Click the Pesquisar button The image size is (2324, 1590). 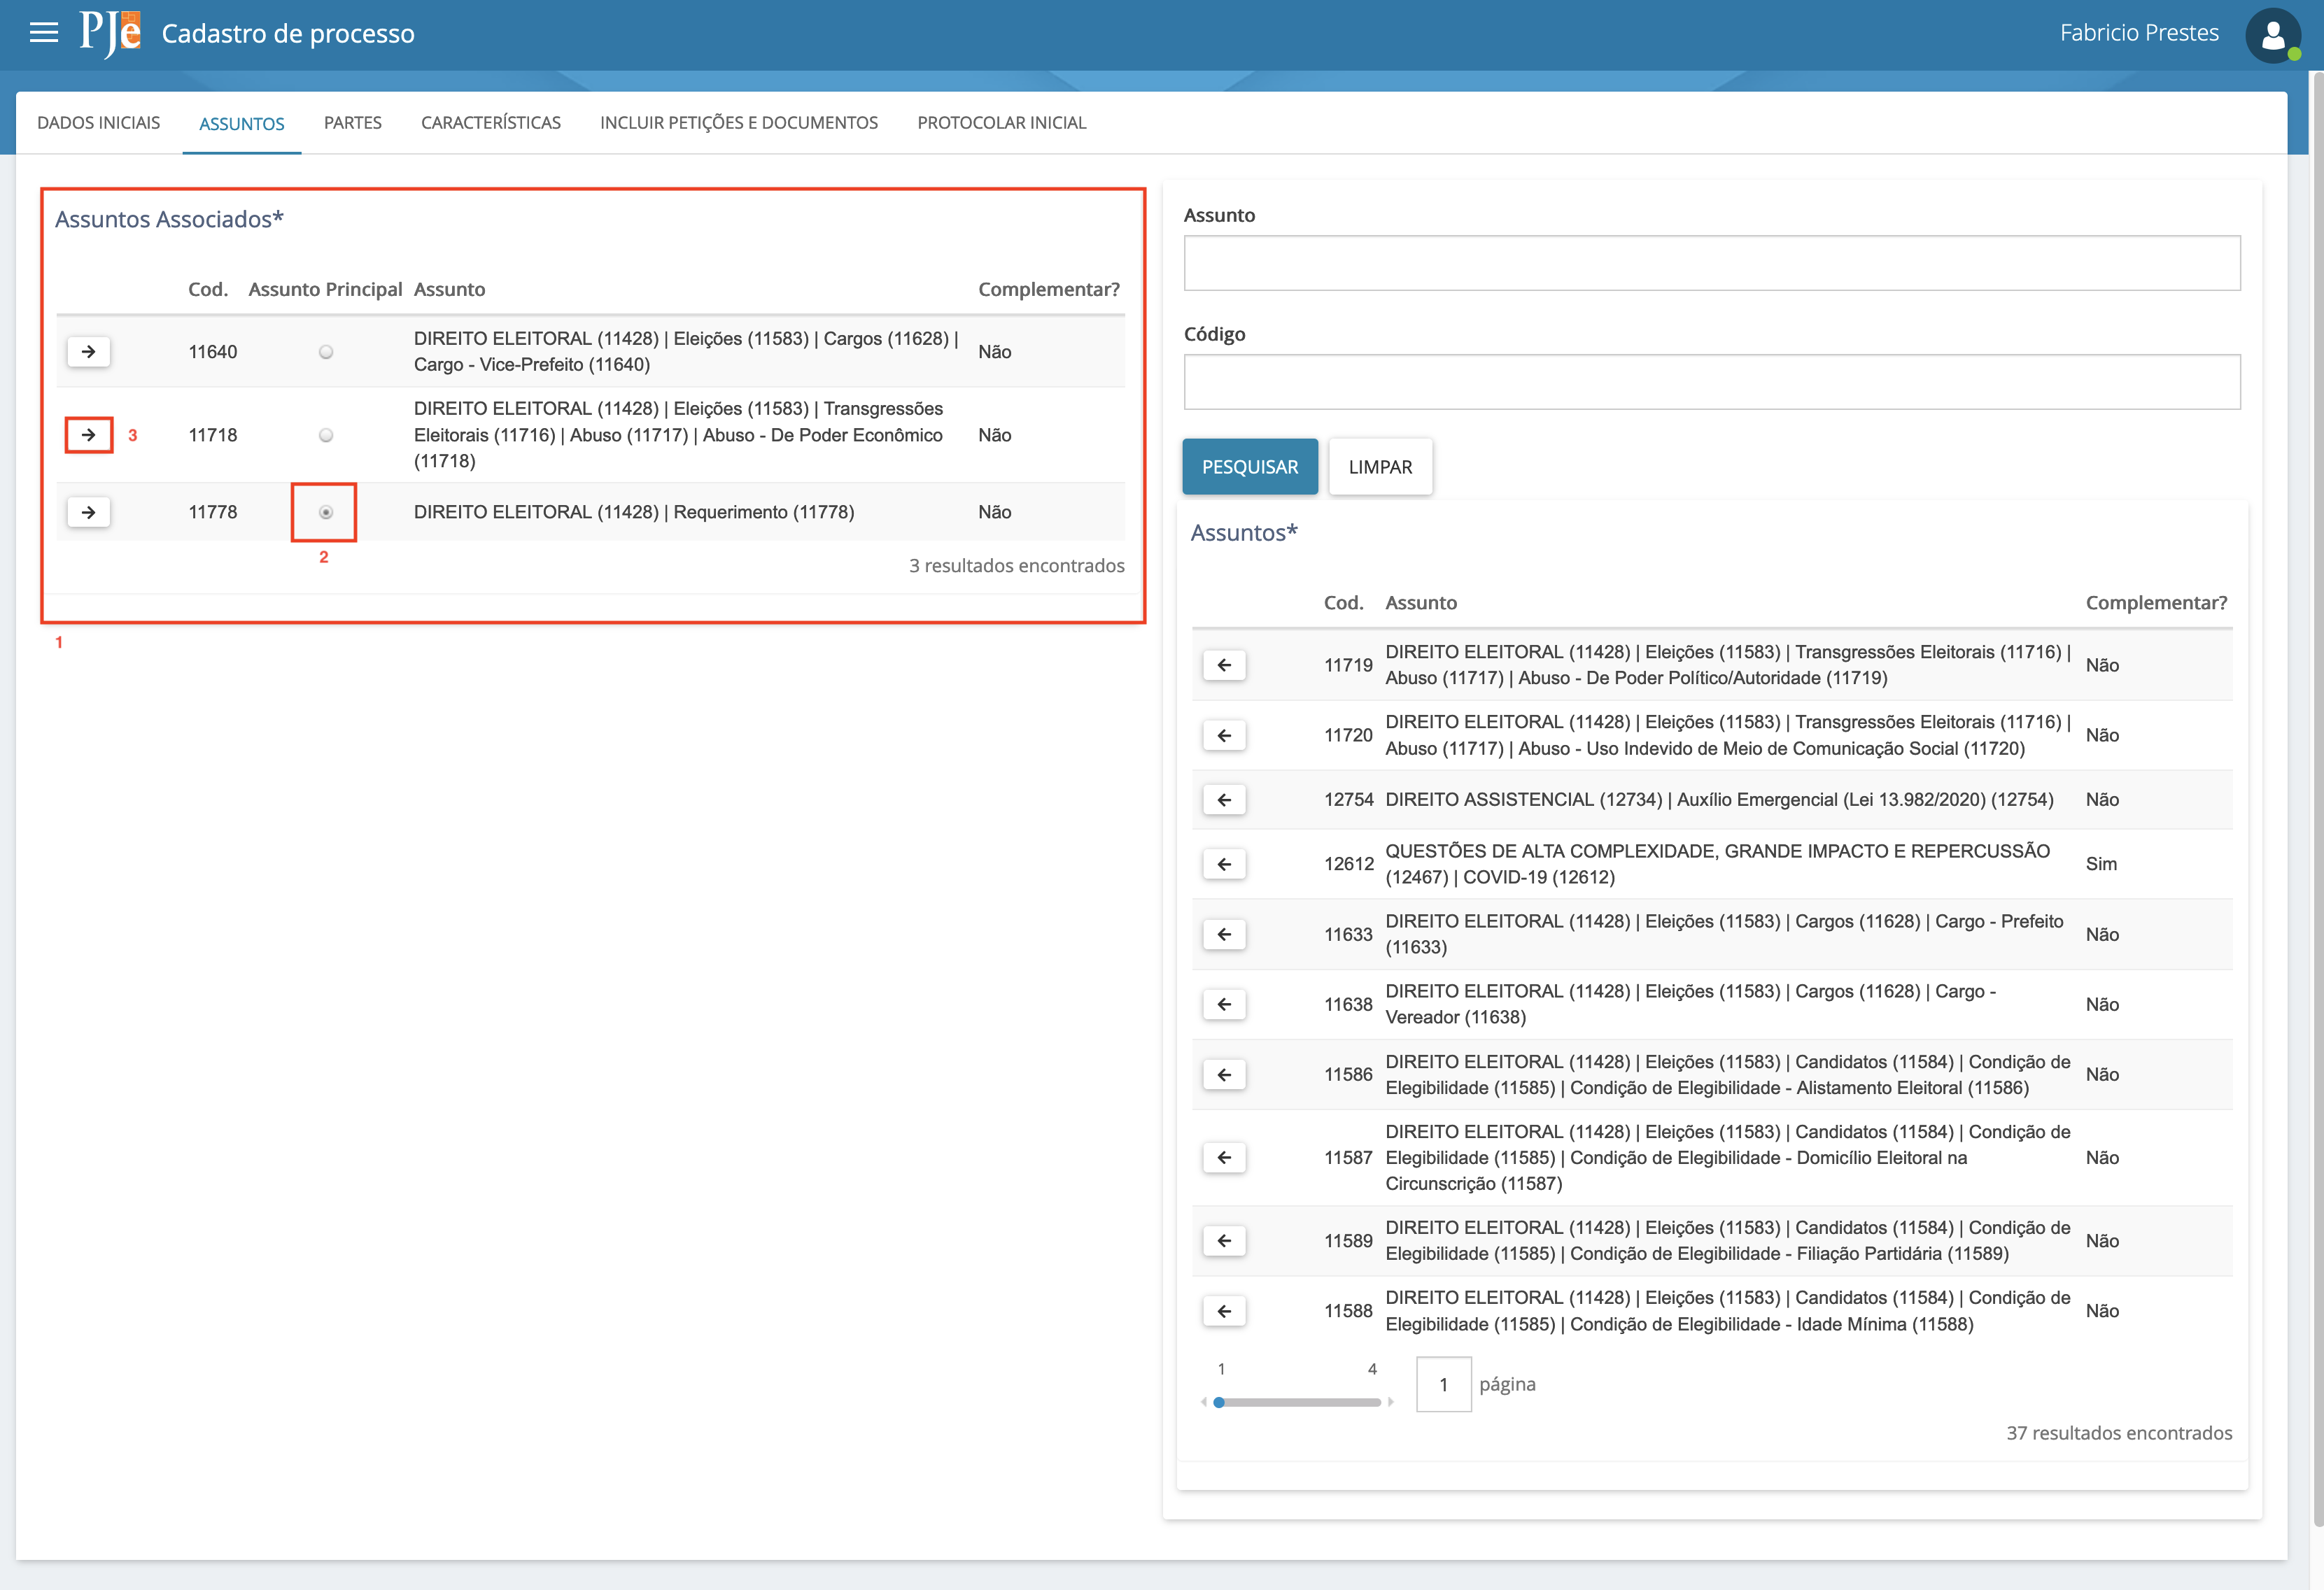pos(1250,467)
